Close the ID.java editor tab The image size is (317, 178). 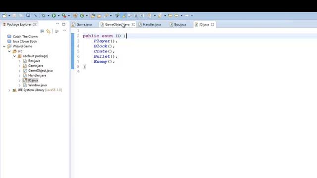(212, 24)
